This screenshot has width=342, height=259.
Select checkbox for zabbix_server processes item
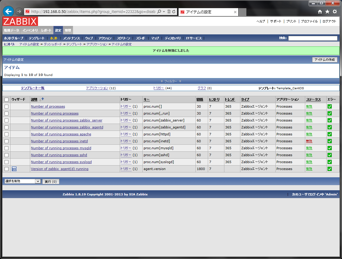pos(7,120)
